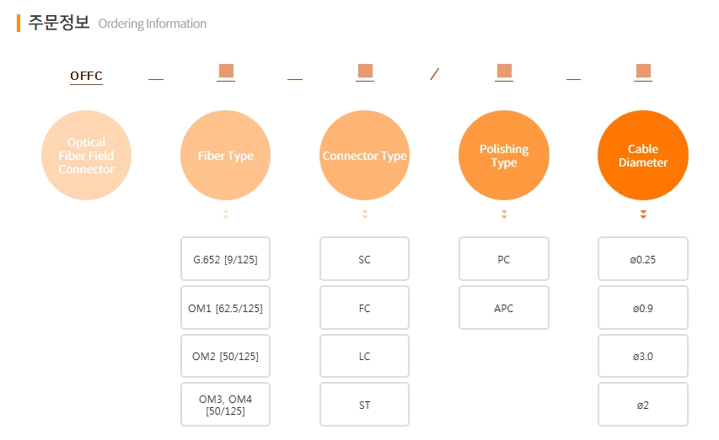Click the Connector Type circle

click(364, 156)
